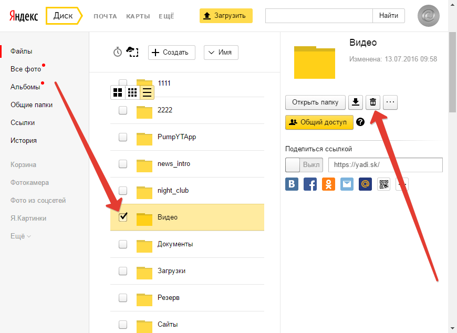Open История section

(24, 140)
